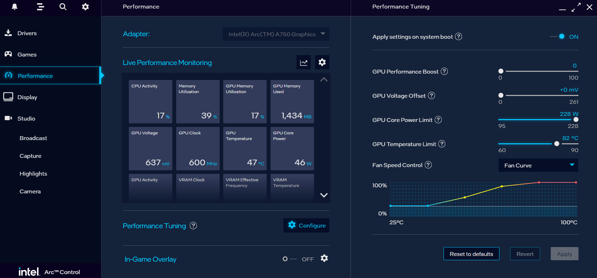Open Live Performance Monitoring settings gear

tap(322, 63)
